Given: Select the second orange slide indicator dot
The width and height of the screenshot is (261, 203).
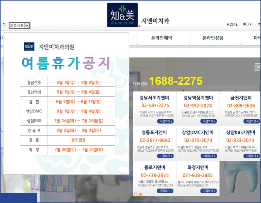Looking at the screenshot, I should 141,195.
